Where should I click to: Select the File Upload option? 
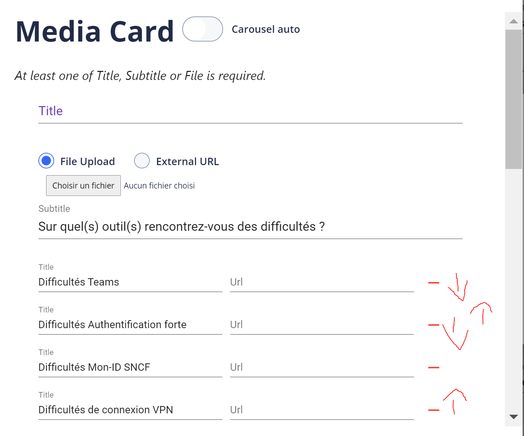click(x=46, y=161)
